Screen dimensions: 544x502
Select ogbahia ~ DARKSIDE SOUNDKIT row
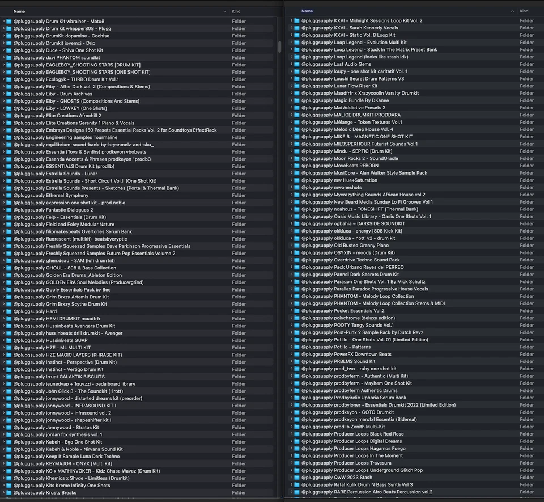click(415, 223)
